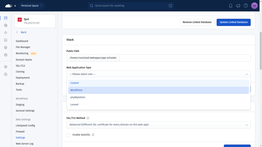This screenshot has height=147, width=262.
Task: Open the DNS icon in left rail
Action: coord(6,47)
